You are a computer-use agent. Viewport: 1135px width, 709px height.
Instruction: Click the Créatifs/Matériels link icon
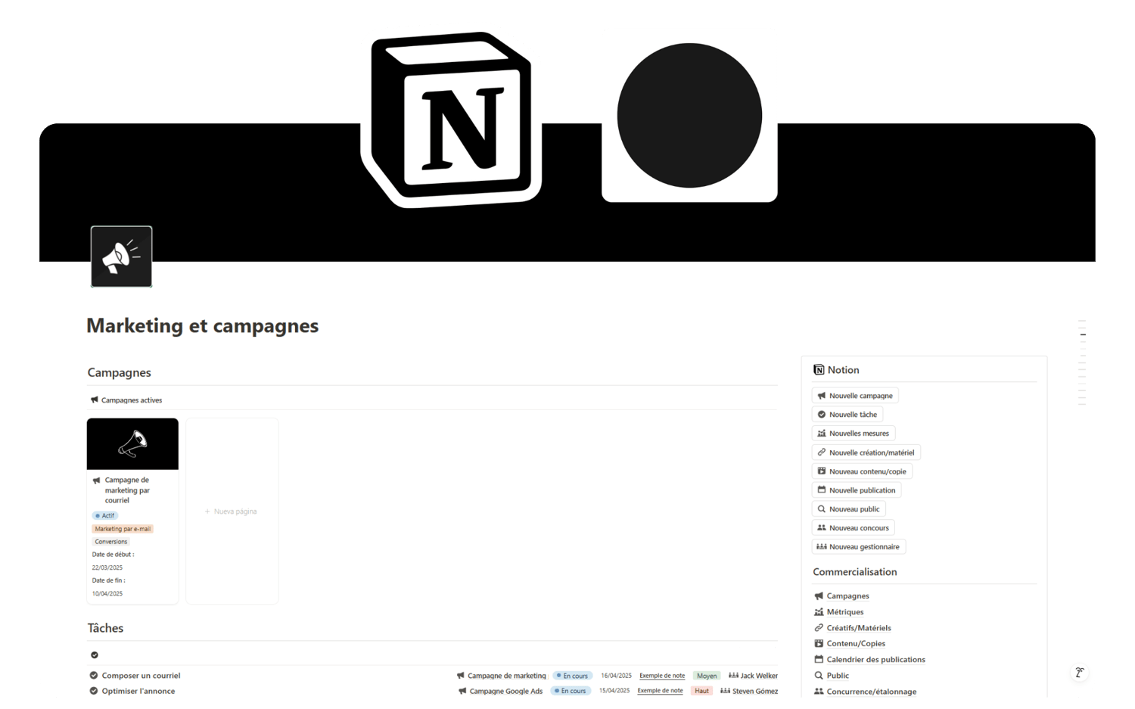point(819,628)
